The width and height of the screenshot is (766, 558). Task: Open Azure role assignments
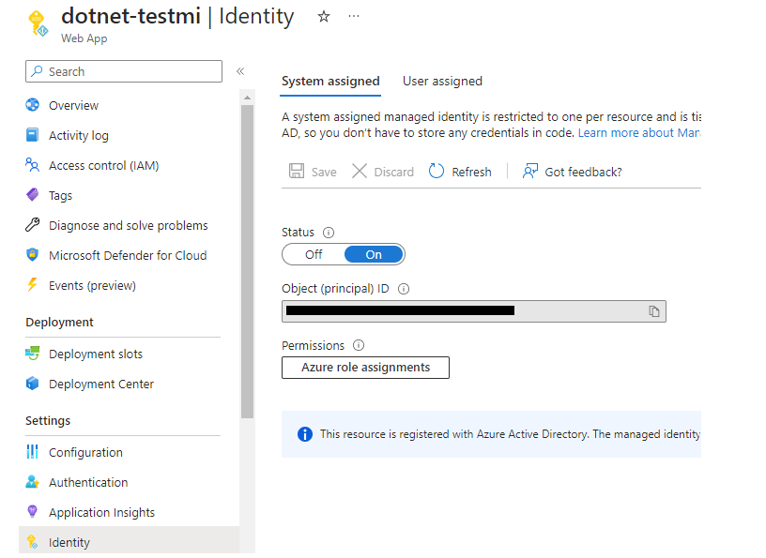coord(365,367)
